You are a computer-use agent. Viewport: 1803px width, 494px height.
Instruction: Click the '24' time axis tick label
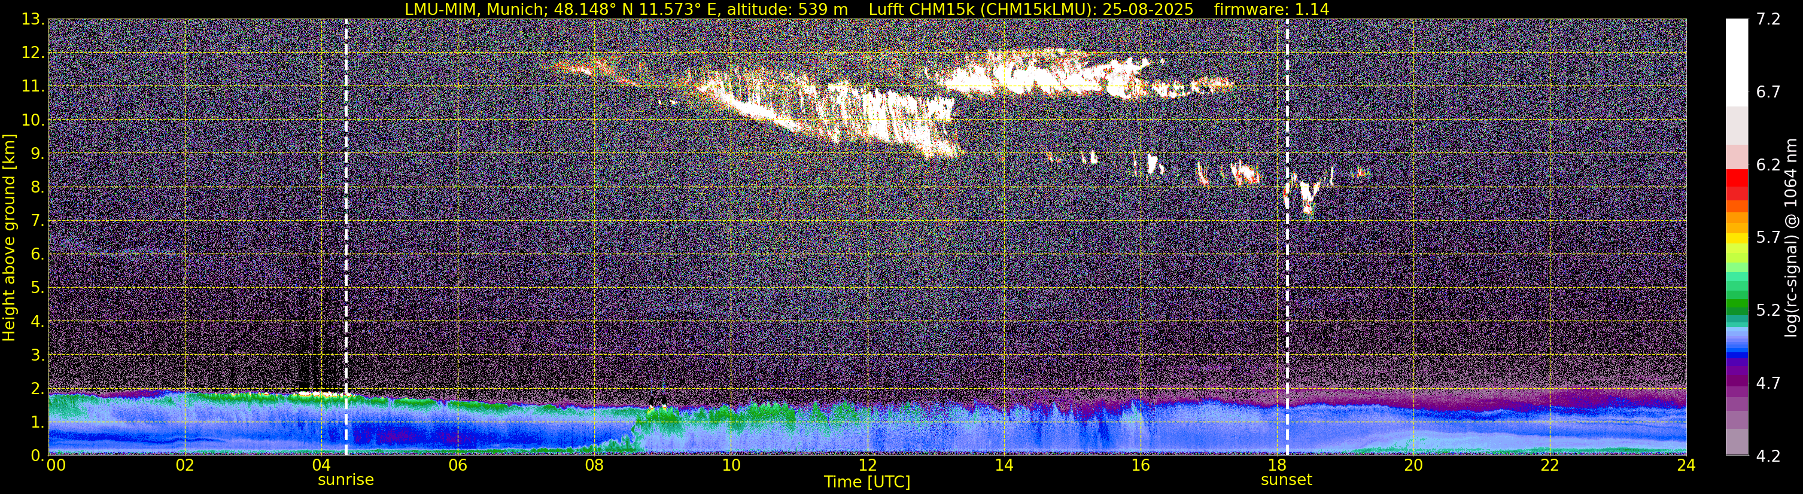(x=1686, y=465)
